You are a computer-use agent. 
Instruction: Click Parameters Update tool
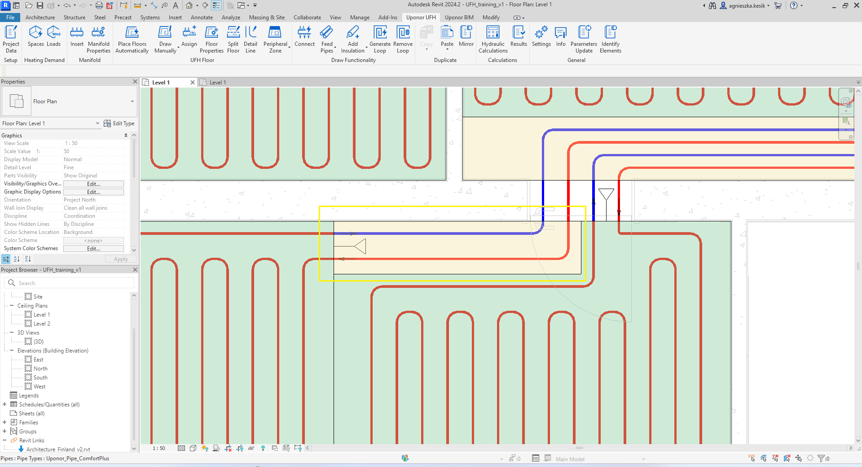[584, 39]
